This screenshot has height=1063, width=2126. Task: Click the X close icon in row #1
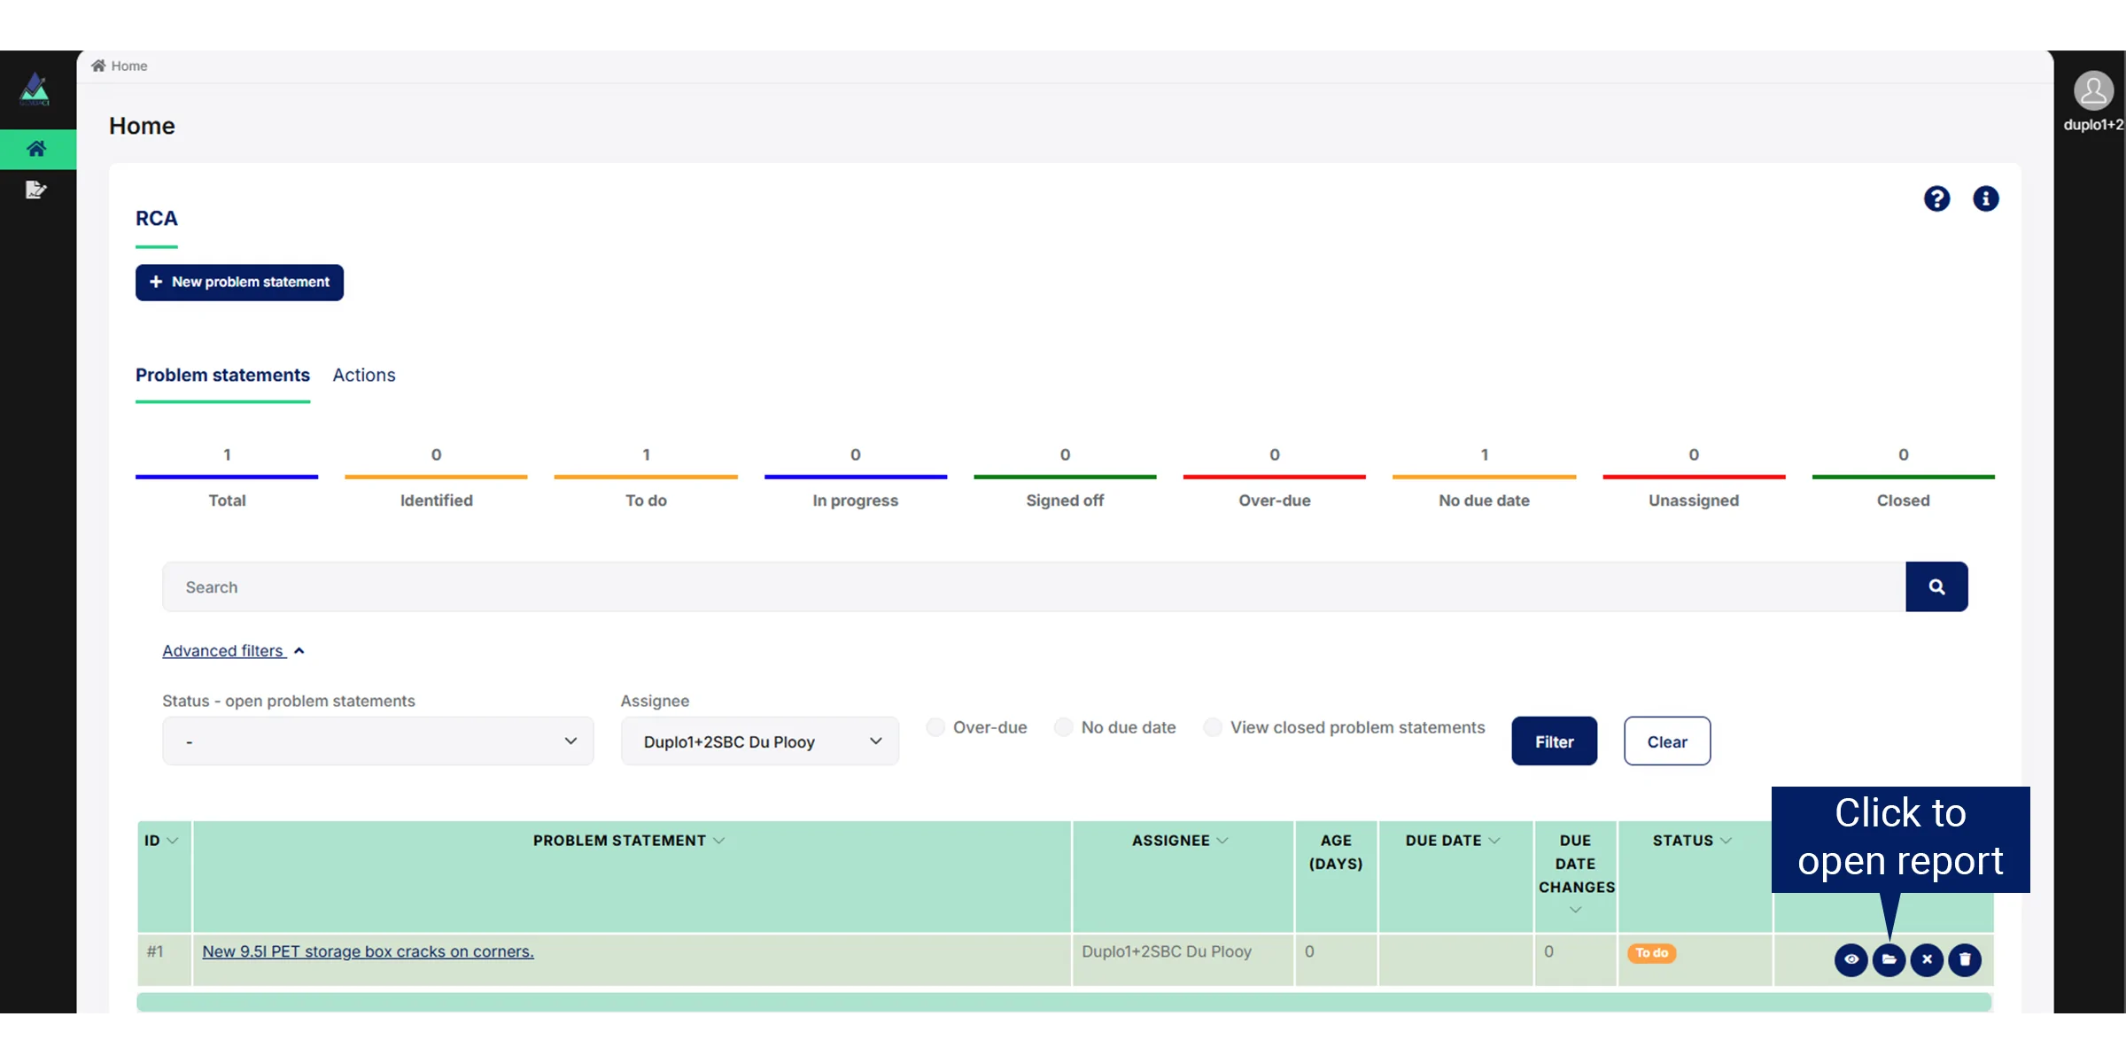click(x=1927, y=959)
